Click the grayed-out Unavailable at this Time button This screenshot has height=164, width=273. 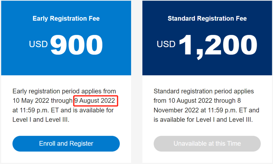point(207,144)
